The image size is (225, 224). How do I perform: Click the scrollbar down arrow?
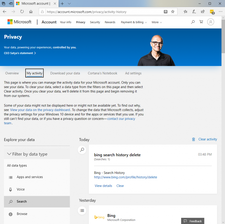[223, 222]
